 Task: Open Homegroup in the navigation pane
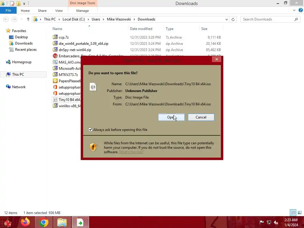click(x=22, y=62)
